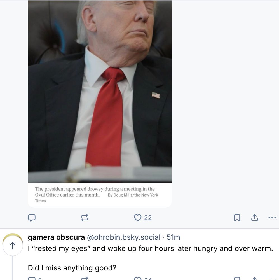Share the photo post via share icon
This screenshot has width=279, height=280.
255,218
